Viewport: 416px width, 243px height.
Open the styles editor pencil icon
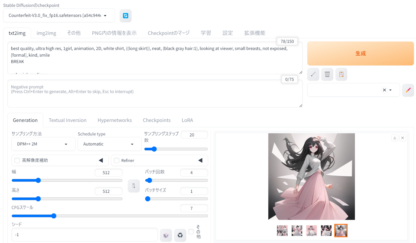408,90
